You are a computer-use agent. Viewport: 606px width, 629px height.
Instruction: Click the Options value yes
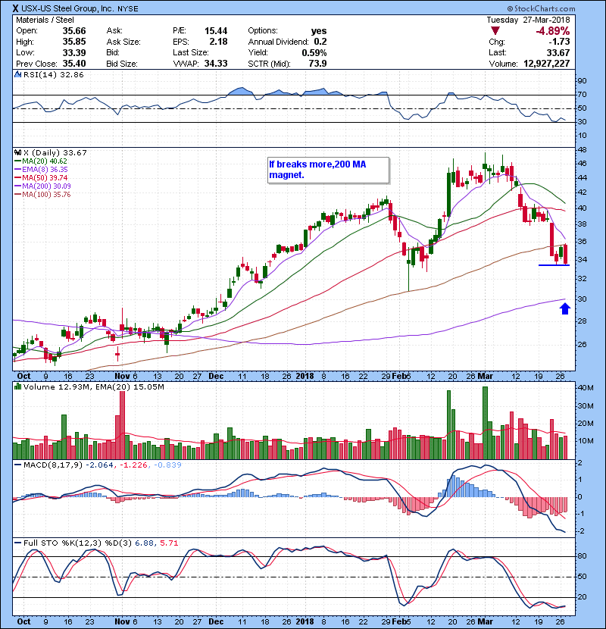[319, 31]
